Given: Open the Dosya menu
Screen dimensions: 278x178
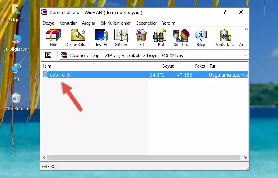Looking at the screenshot, I should [x=48, y=23].
